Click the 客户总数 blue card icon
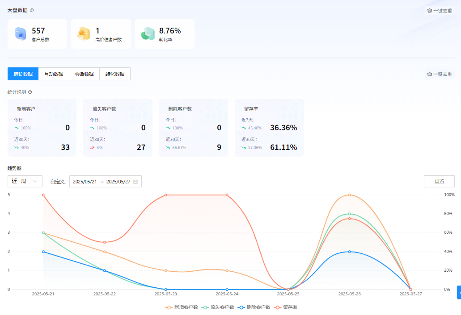 click(x=20, y=34)
